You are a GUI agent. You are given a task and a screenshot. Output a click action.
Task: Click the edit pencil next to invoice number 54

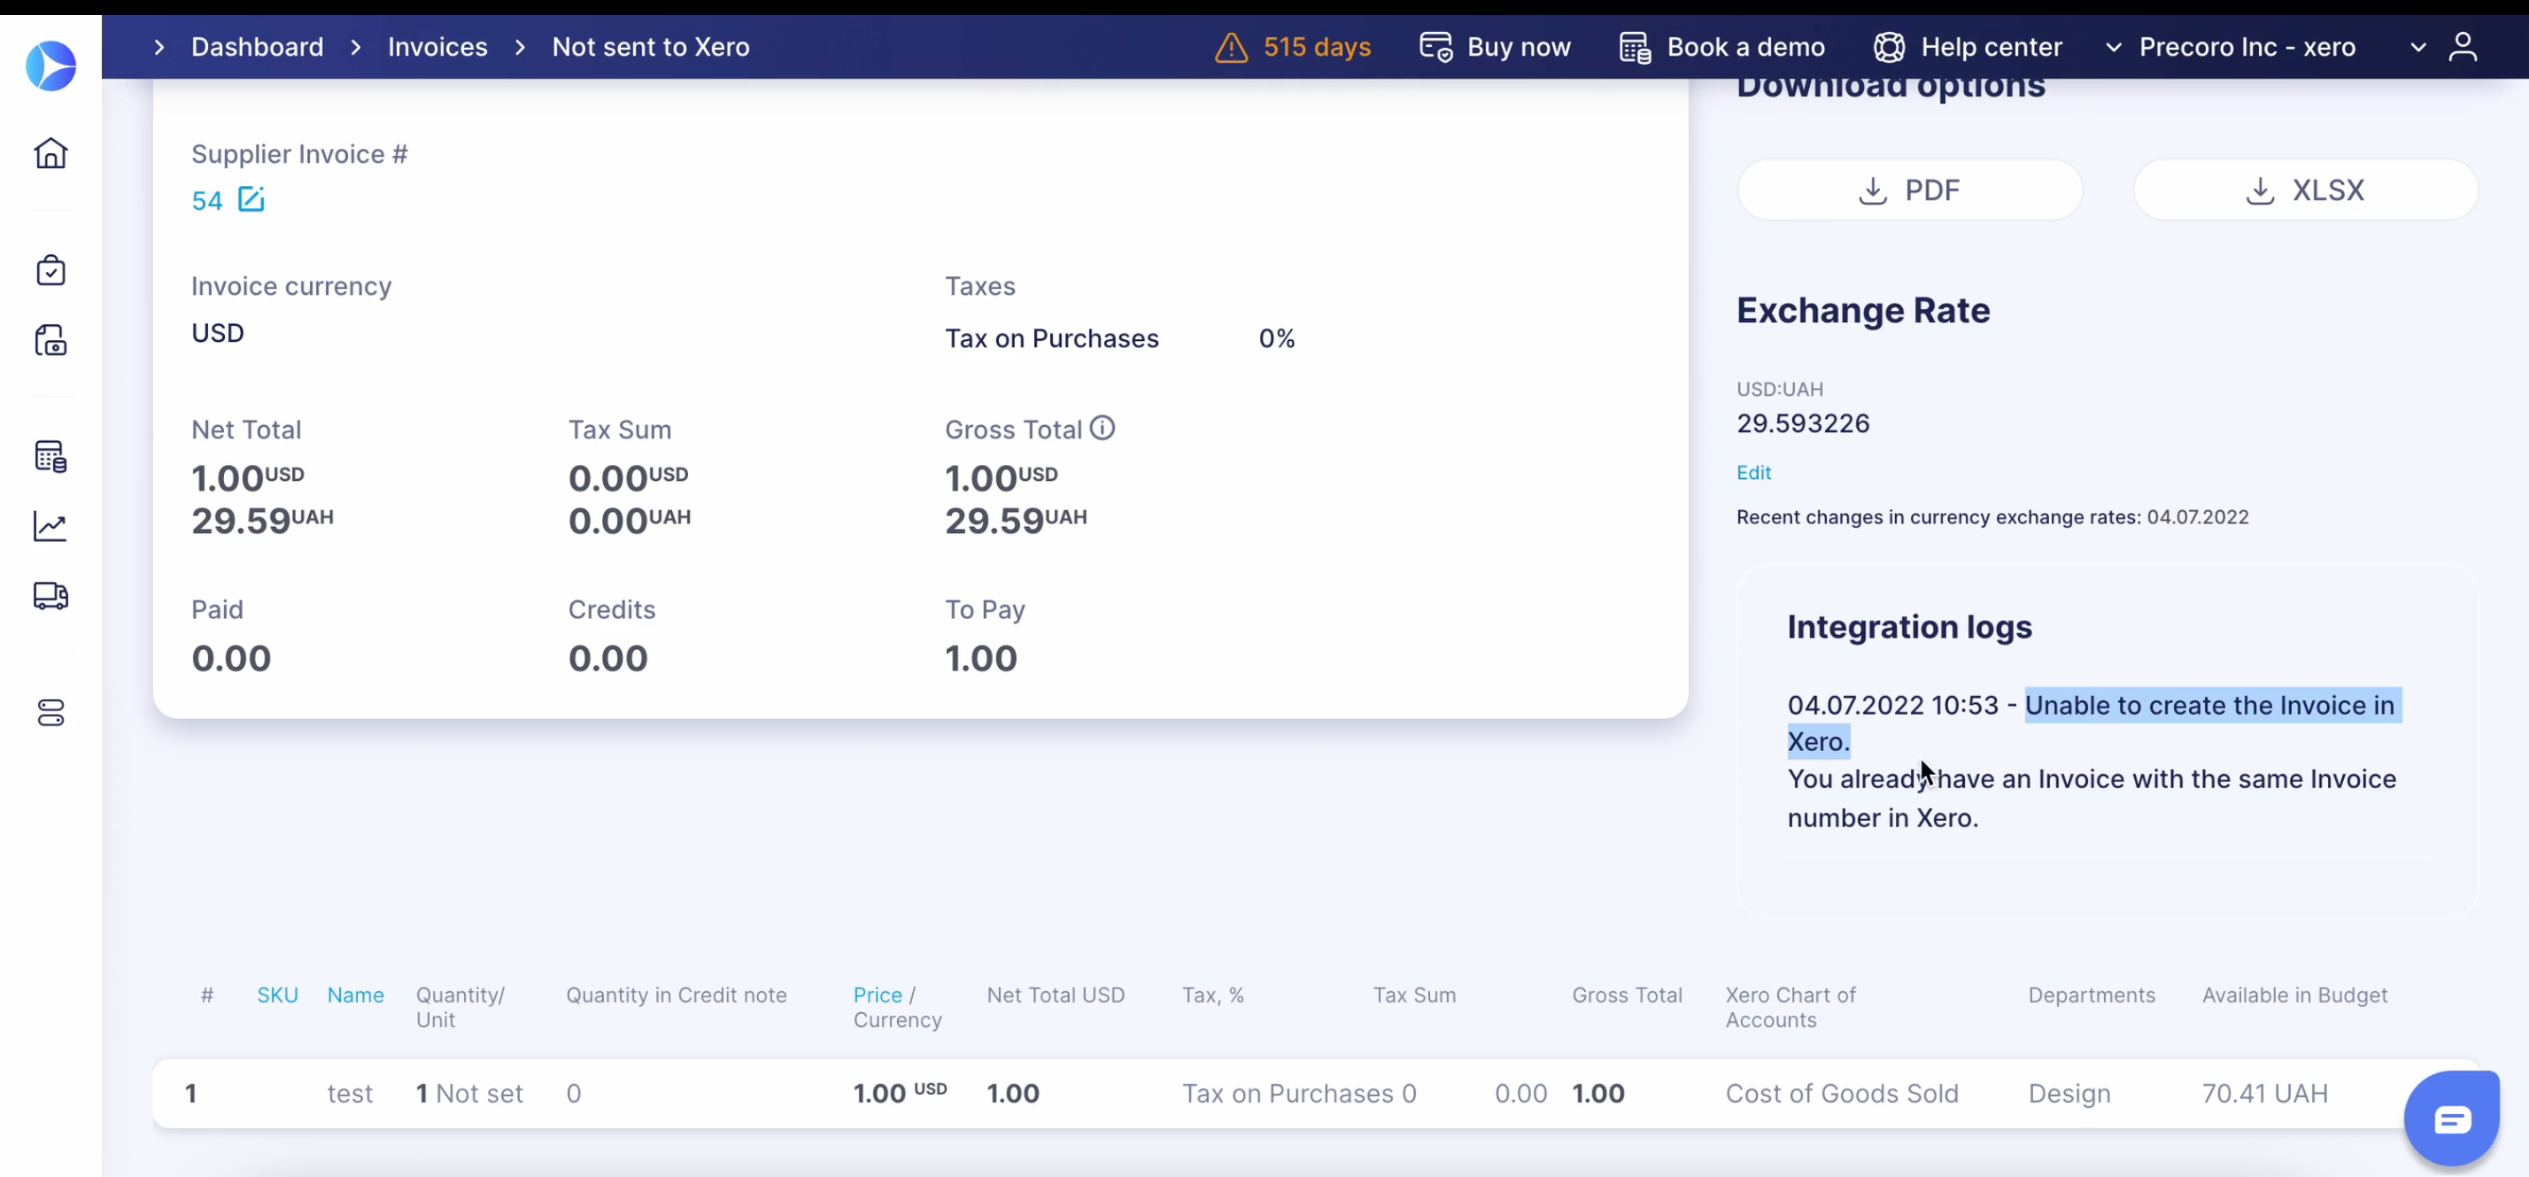click(x=252, y=199)
